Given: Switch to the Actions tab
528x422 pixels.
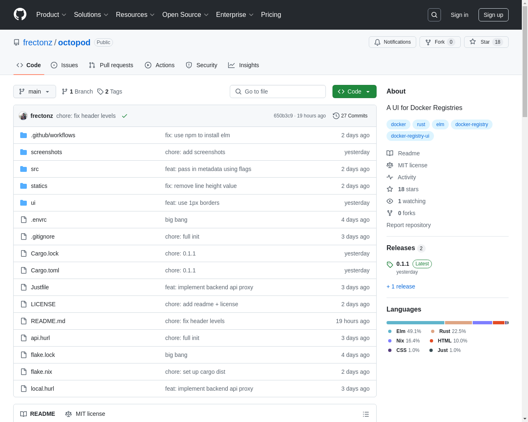Looking at the screenshot, I should coord(160,65).
